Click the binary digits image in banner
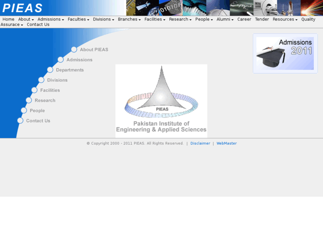Screen dimensions: 323x242 [x=171, y=8]
